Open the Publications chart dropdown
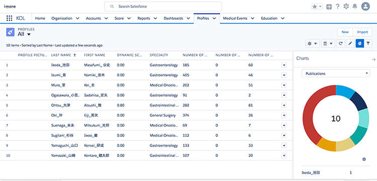 pyautogui.click(x=336, y=73)
